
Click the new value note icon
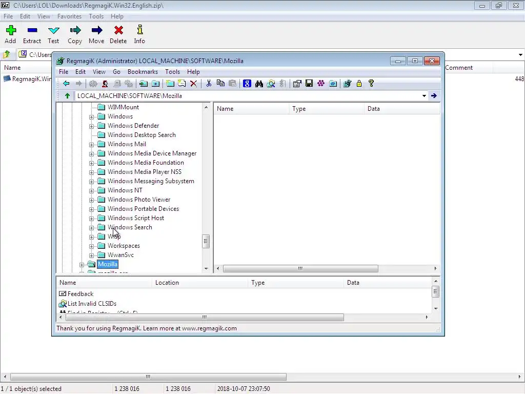pos(182,84)
